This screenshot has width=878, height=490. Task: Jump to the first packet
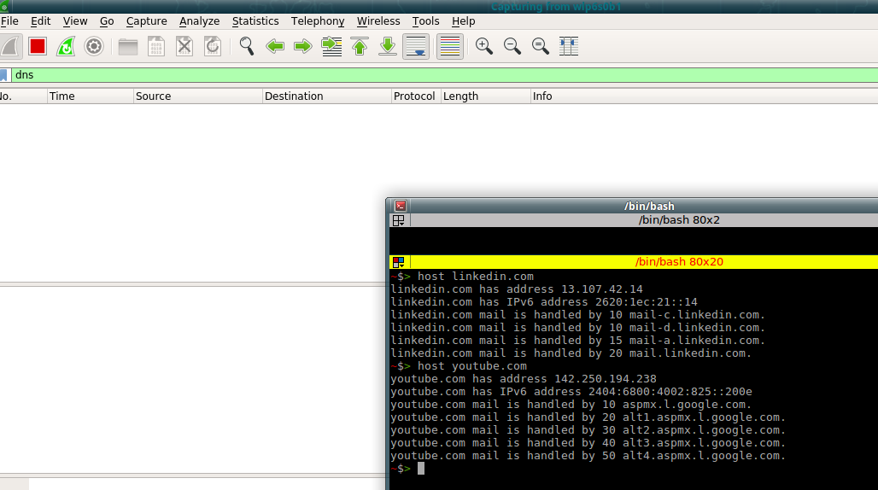(360, 46)
